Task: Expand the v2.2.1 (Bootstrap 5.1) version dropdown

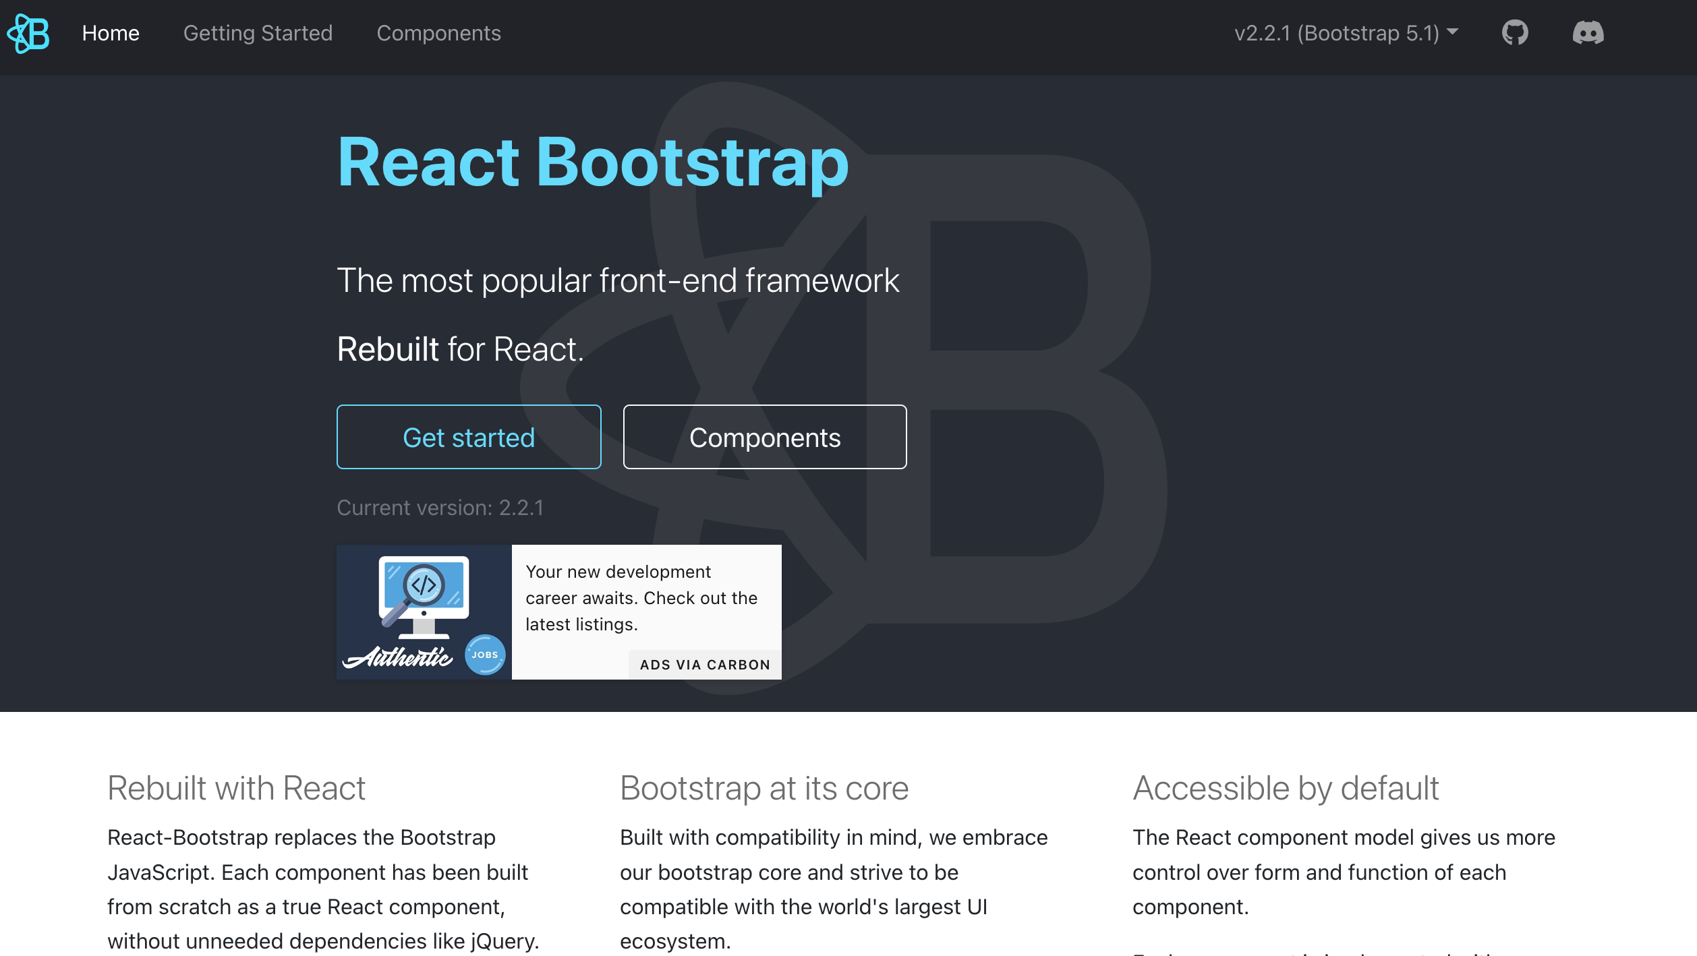Action: click(1346, 33)
